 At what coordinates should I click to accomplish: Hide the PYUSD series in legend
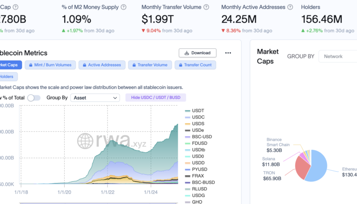[198, 169]
